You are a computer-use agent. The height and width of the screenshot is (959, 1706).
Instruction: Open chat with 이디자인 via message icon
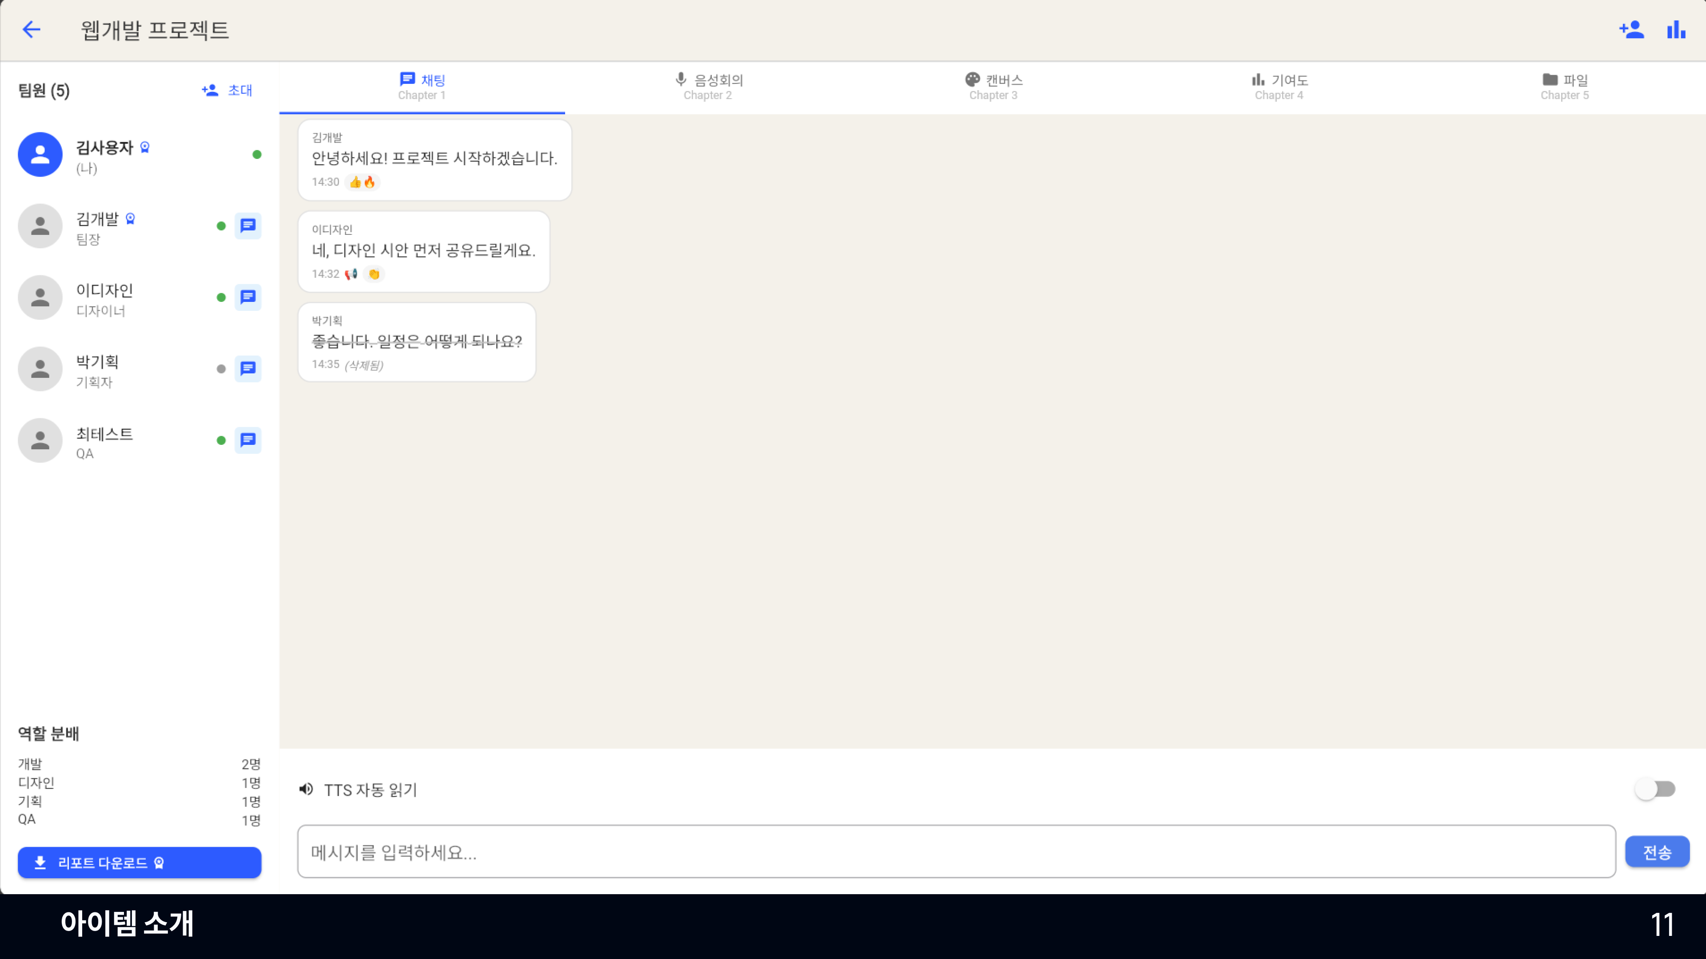(x=248, y=297)
